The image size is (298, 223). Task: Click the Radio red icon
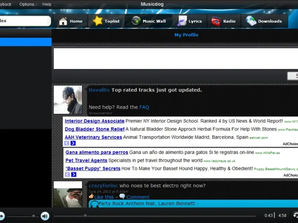click(216, 21)
